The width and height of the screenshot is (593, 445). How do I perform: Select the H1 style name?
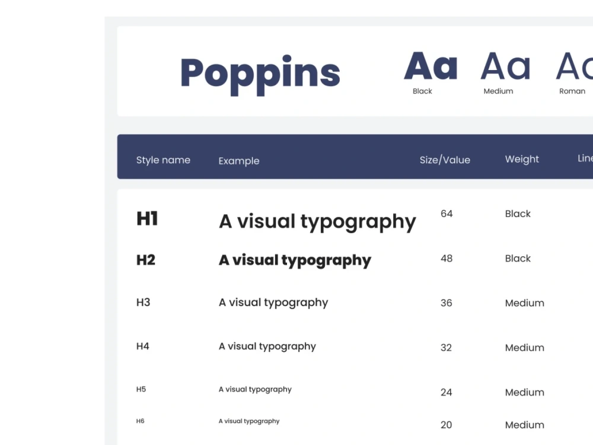tap(146, 219)
